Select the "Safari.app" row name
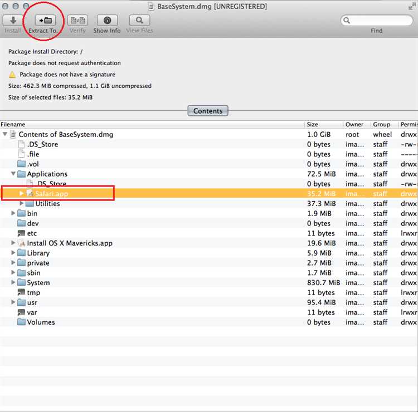The image size is (418, 412). click(52, 194)
